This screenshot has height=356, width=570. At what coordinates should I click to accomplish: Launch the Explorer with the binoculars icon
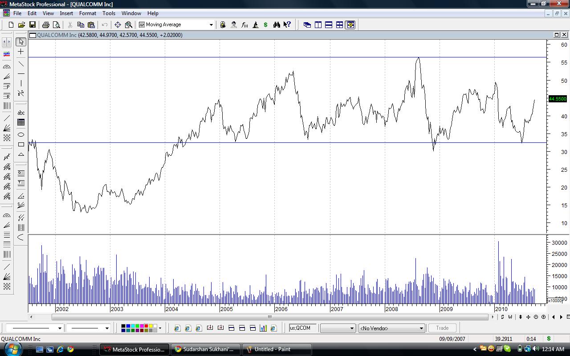276,25
